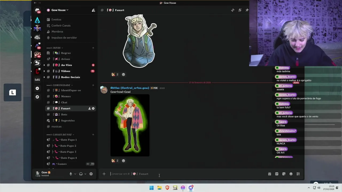
Task: Open Identifique-se channel
Action: (x=71, y=90)
